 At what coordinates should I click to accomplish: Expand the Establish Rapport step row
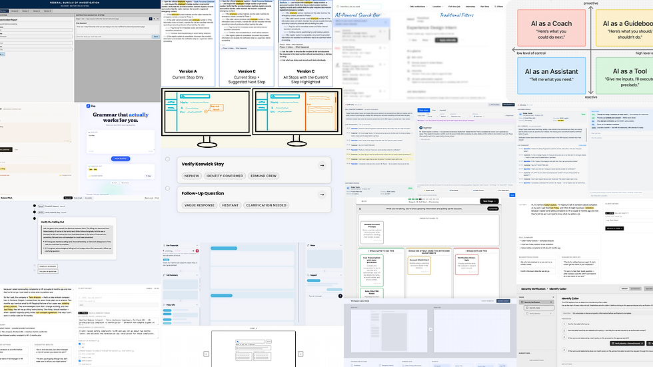pos(52,206)
